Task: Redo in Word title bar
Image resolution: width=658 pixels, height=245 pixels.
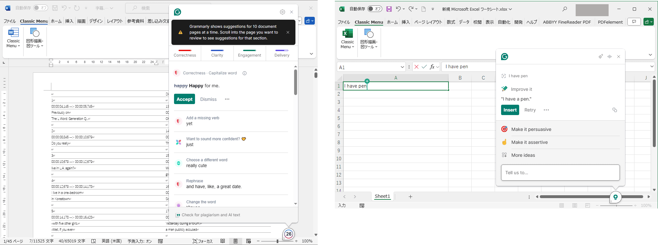Action: [x=77, y=8]
